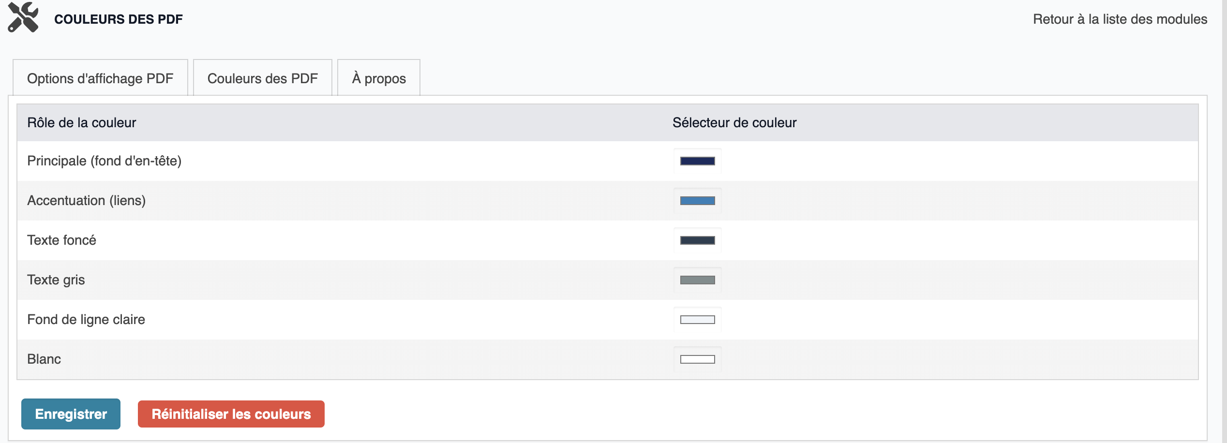Click the COULEURS DES PDF page title
The width and height of the screenshot is (1227, 443).
coord(119,19)
